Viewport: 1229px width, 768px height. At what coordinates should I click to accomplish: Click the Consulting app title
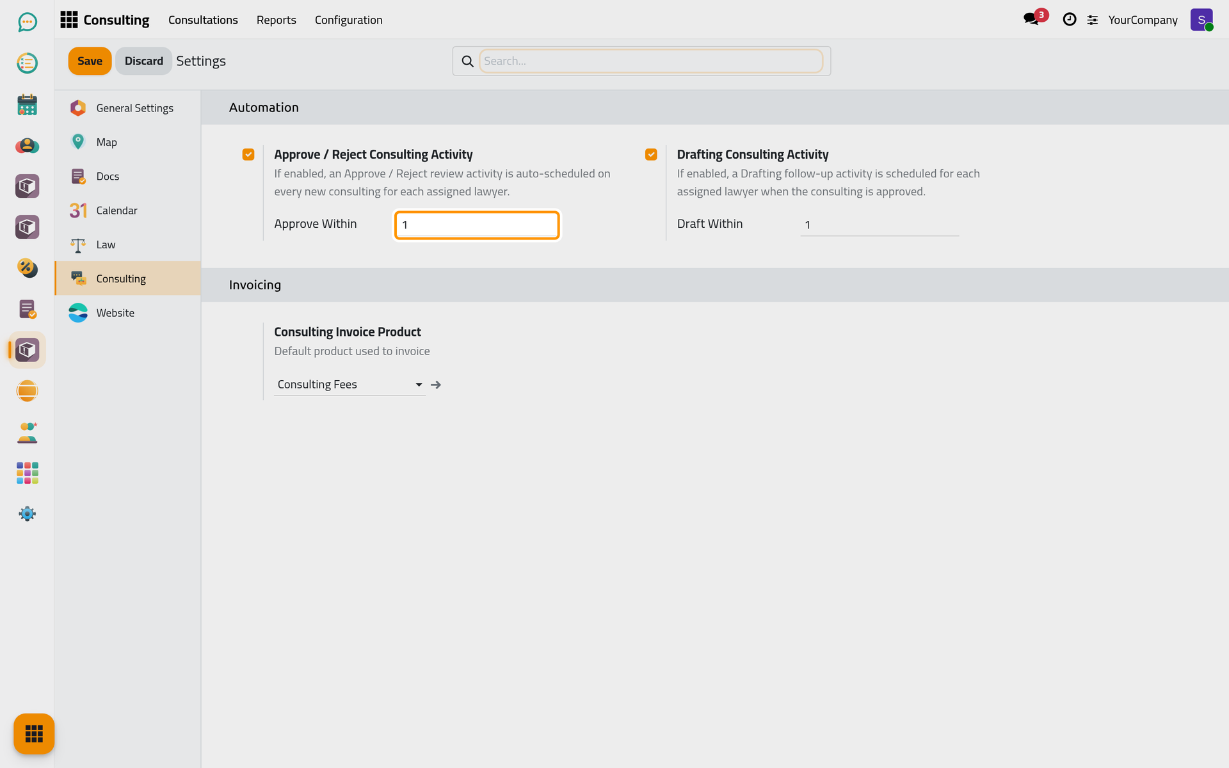(x=116, y=20)
